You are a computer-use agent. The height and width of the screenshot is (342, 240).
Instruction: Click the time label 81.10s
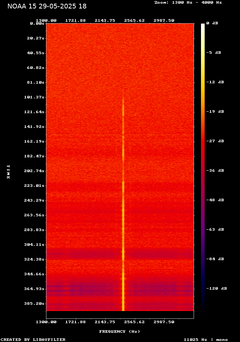pyautogui.click(x=35, y=83)
